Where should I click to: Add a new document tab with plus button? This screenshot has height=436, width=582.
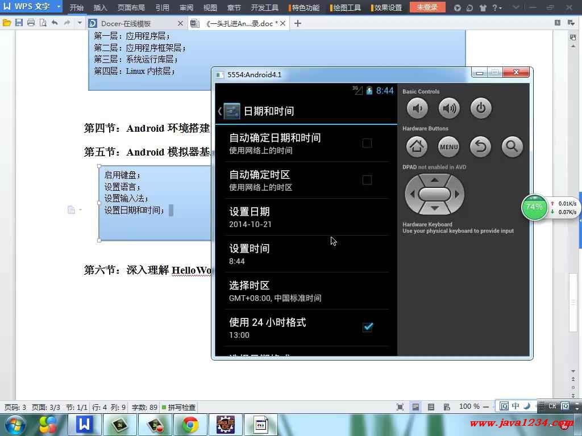(298, 23)
